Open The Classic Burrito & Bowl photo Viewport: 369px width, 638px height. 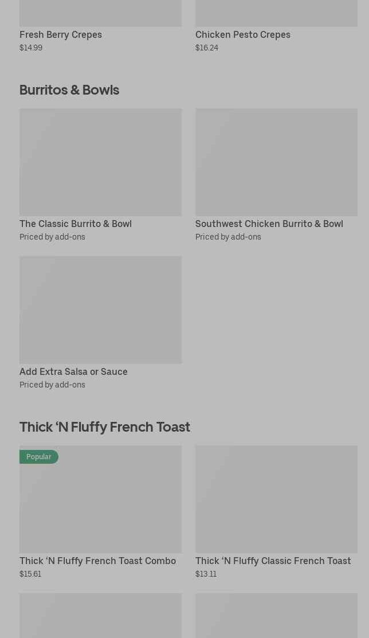(100, 162)
